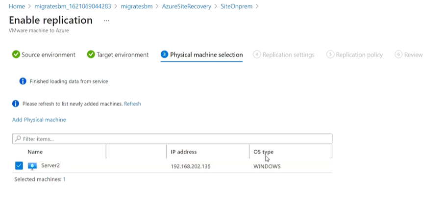Image resolution: width=443 pixels, height=212 pixels.
Task: Click the Target environment green checkmark icon
Action: 91,54
